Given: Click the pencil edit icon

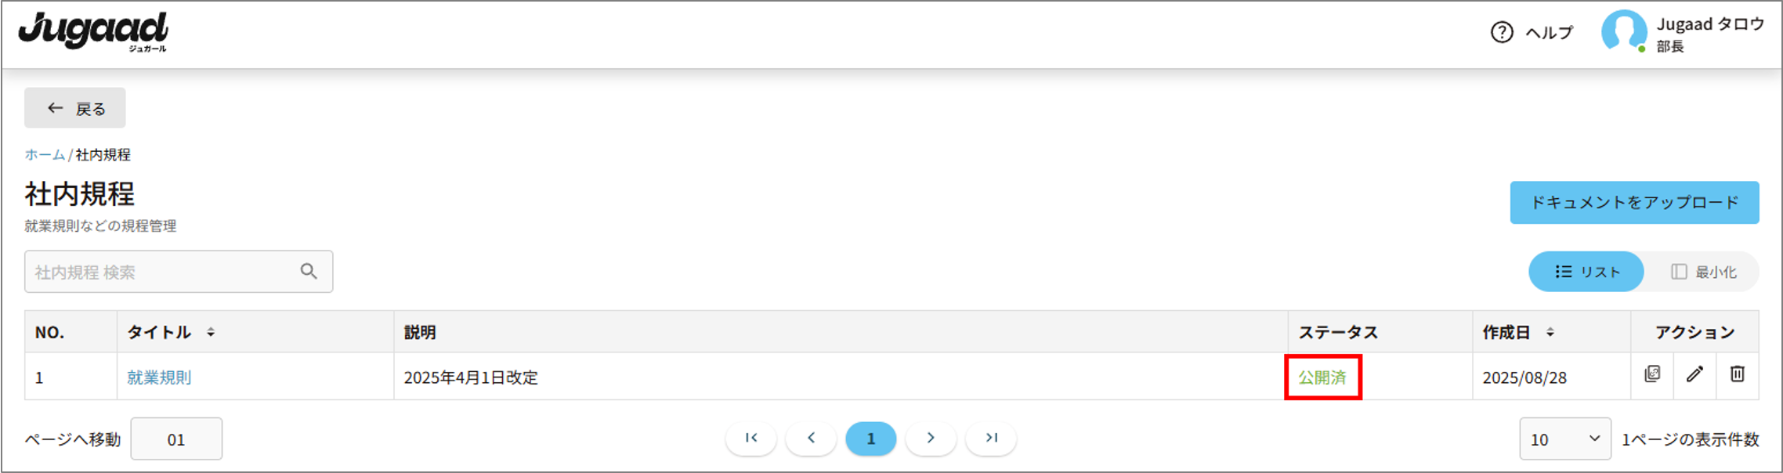Looking at the screenshot, I should pyautogui.click(x=1694, y=374).
